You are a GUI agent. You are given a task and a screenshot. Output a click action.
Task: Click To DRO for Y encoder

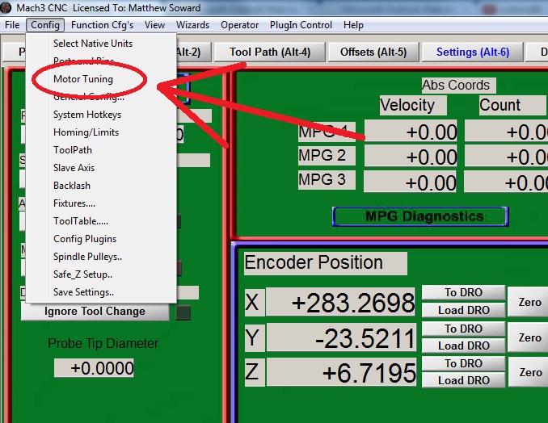point(463,329)
